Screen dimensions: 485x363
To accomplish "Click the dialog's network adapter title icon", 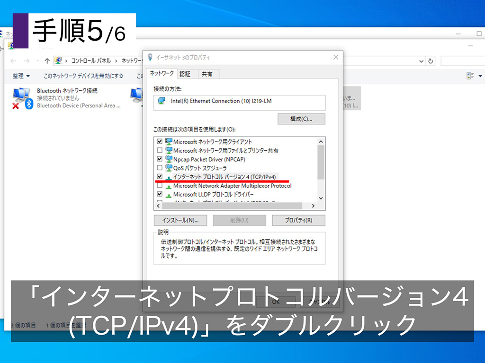I will pos(150,57).
